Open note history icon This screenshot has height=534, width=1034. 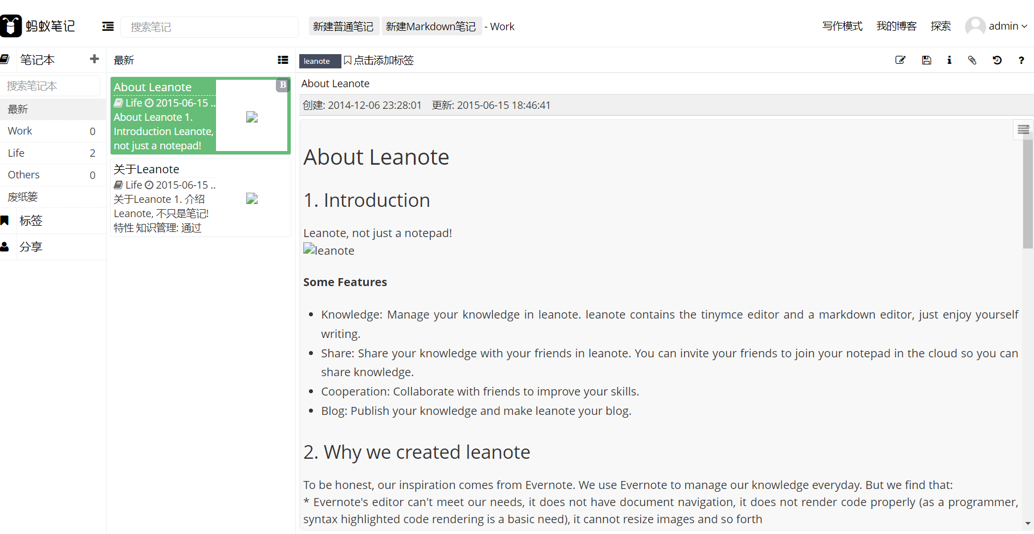pos(997,60)
